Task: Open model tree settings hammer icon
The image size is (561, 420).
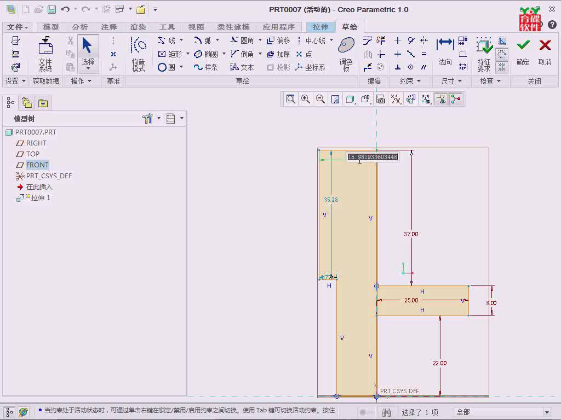Action: (147, 118)
